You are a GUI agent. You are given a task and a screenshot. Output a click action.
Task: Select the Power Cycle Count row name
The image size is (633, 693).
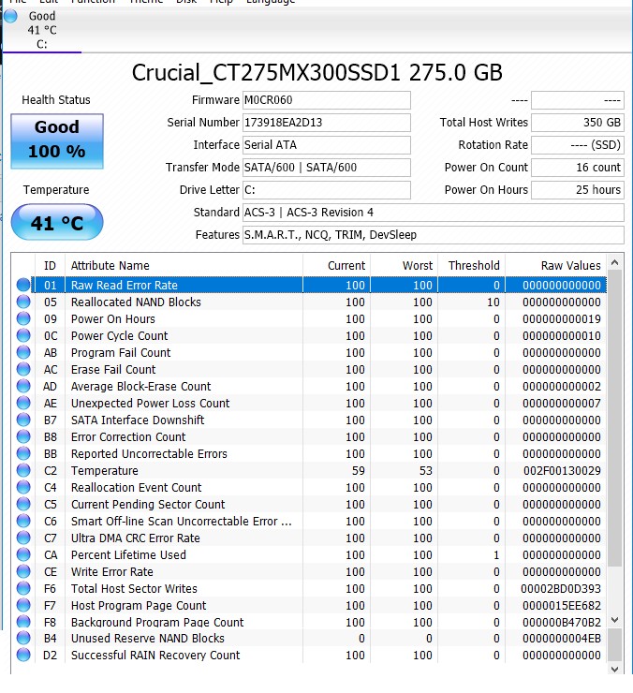[x=119, y=336]
